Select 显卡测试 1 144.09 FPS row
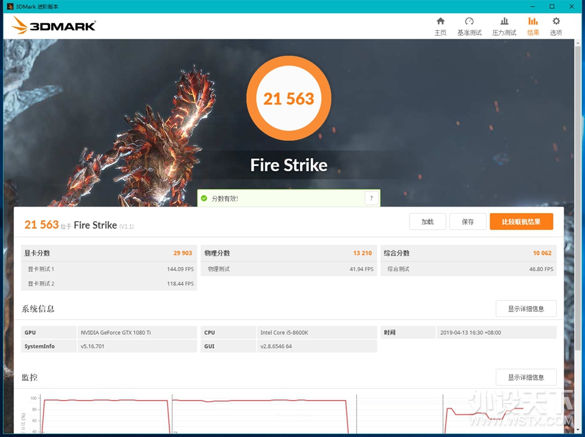Screen dimensions: 585x437 click(109, 269)
